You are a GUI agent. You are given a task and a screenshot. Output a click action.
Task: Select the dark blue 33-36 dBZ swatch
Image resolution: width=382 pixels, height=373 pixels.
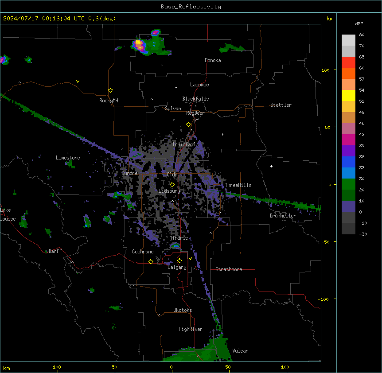point(348,162)
